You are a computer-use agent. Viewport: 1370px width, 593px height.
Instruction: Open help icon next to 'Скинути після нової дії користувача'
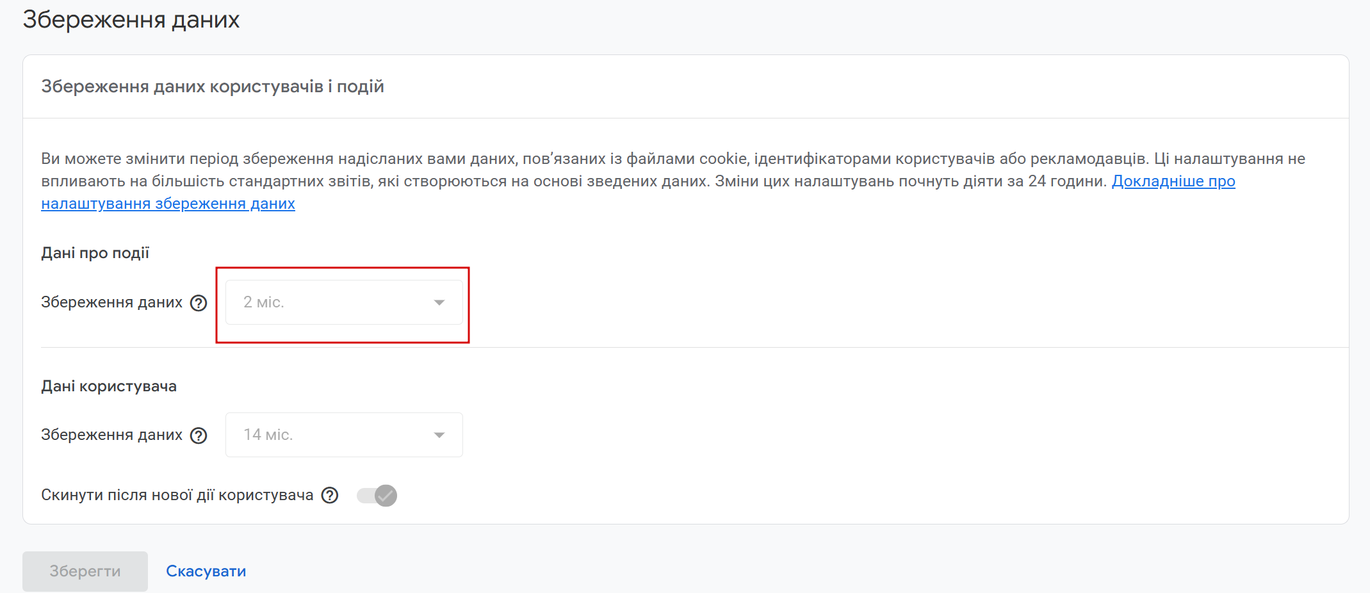[330, 495]
